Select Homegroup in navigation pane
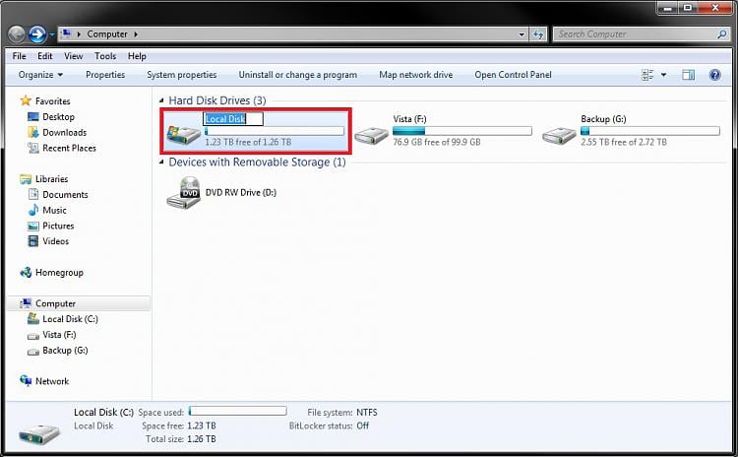 (x=59, y=272)
